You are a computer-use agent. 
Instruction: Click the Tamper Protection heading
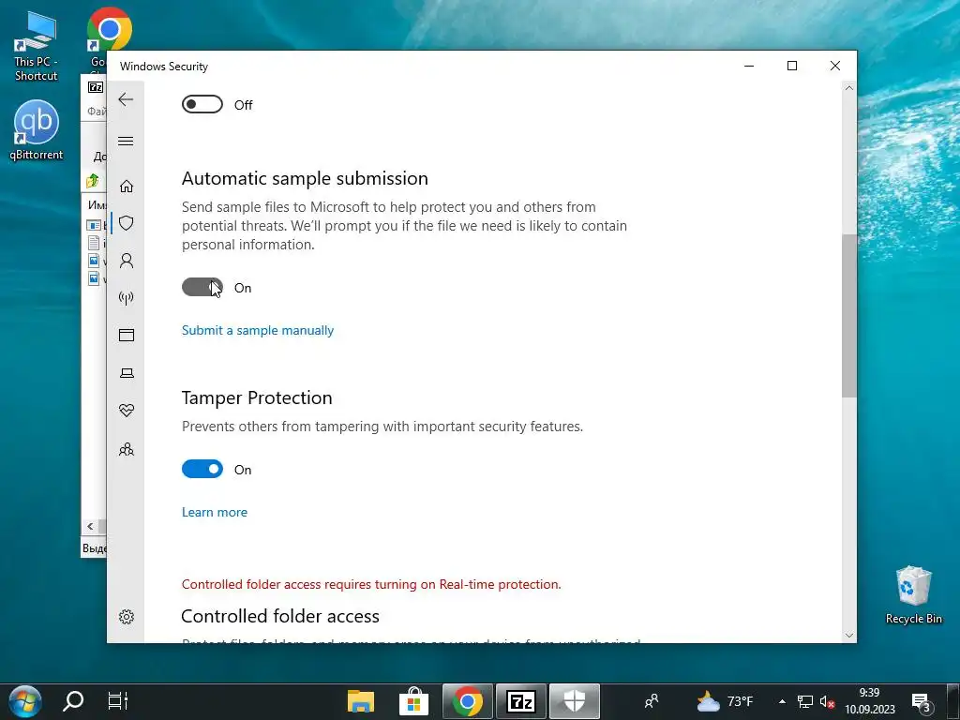257,397
